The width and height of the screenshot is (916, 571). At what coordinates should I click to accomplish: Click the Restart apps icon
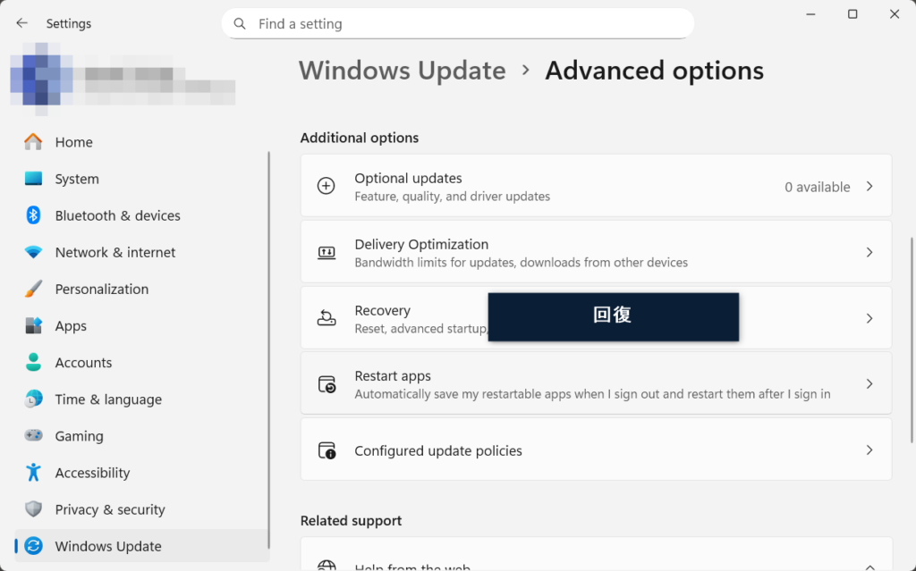326,383
